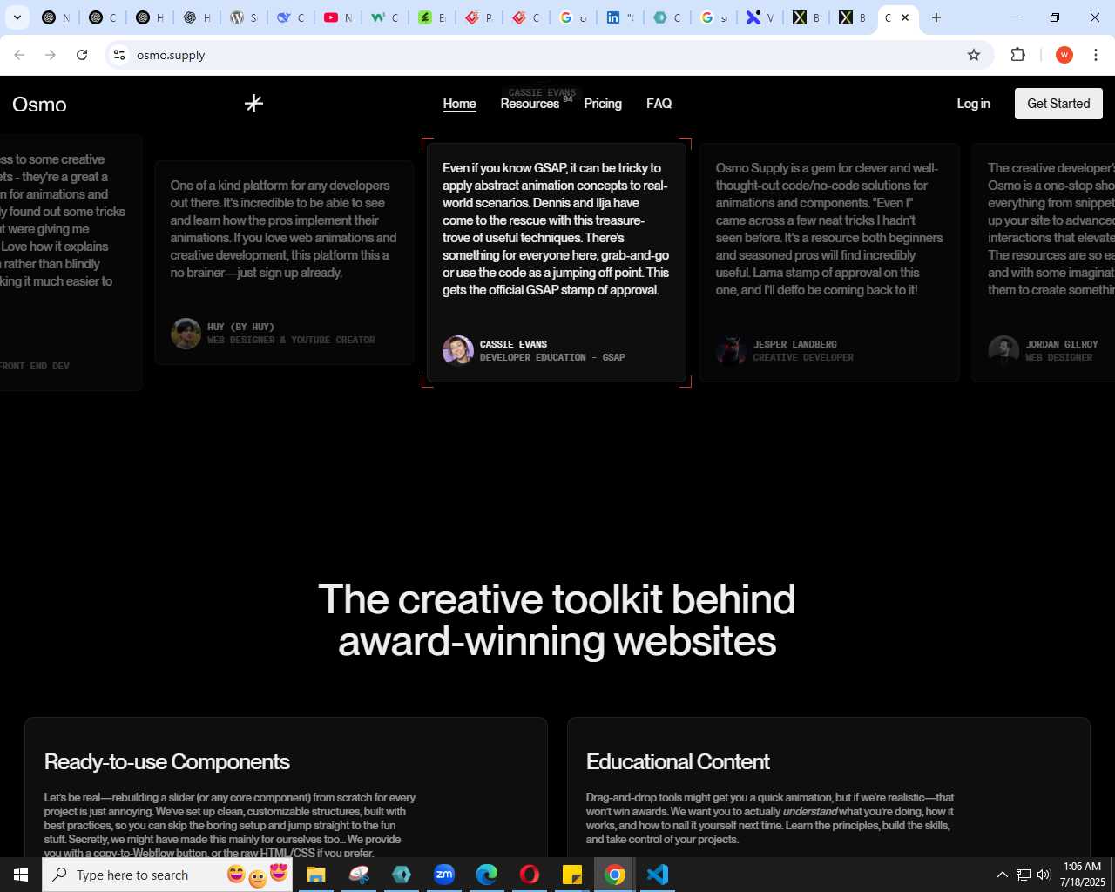Click the 'Educational Content' heading
Image resolution: width=1115 pixels, height=892 pixels.
[678, 762]
